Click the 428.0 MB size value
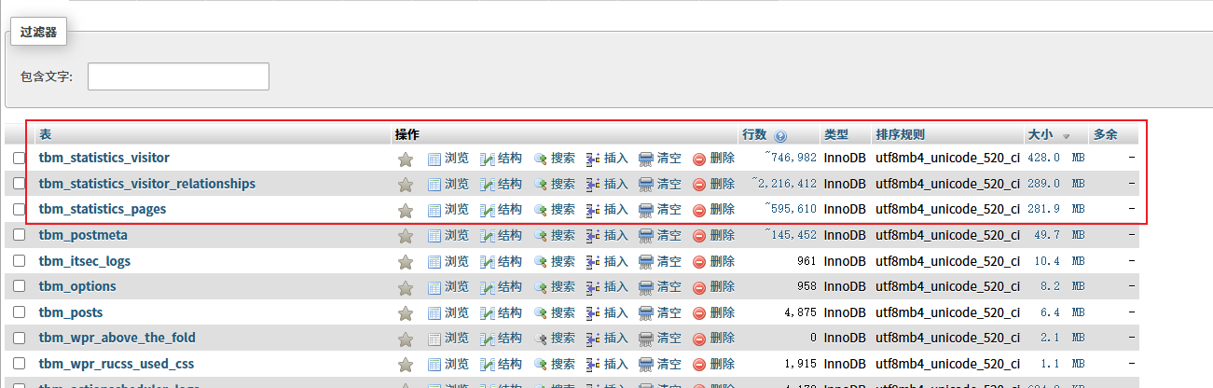1213x388 pixels. [1056, 159]
